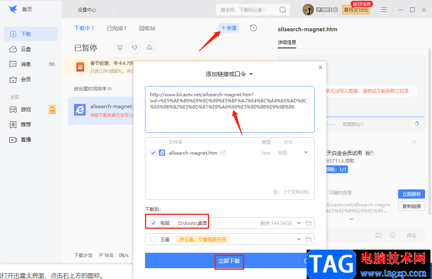The image size is (432, 279).
Task: Click the red gift promotion icon
Action: tap(80, 67)
